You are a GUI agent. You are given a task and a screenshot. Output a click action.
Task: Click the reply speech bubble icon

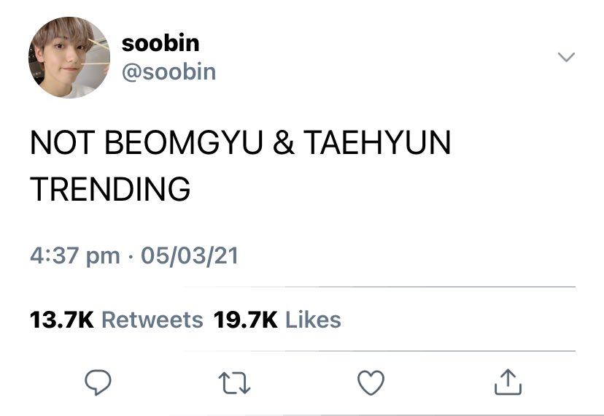coord(98,382)
